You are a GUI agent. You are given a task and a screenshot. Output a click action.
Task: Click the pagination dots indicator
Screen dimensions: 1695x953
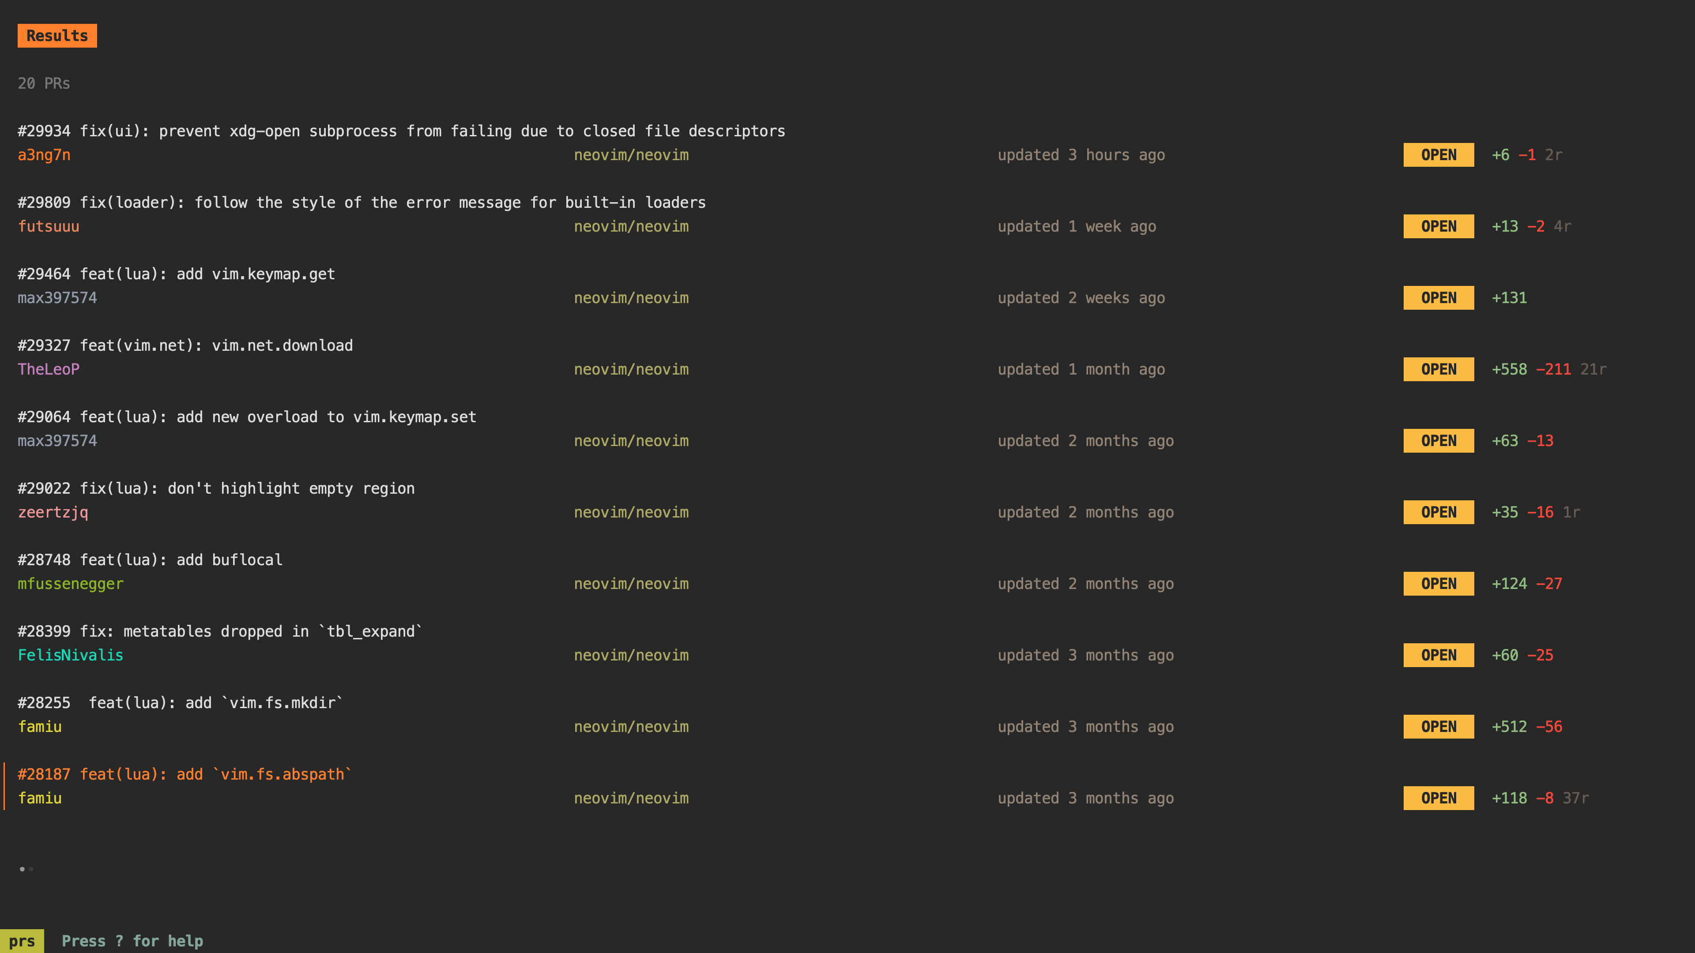tap(26, 869)
